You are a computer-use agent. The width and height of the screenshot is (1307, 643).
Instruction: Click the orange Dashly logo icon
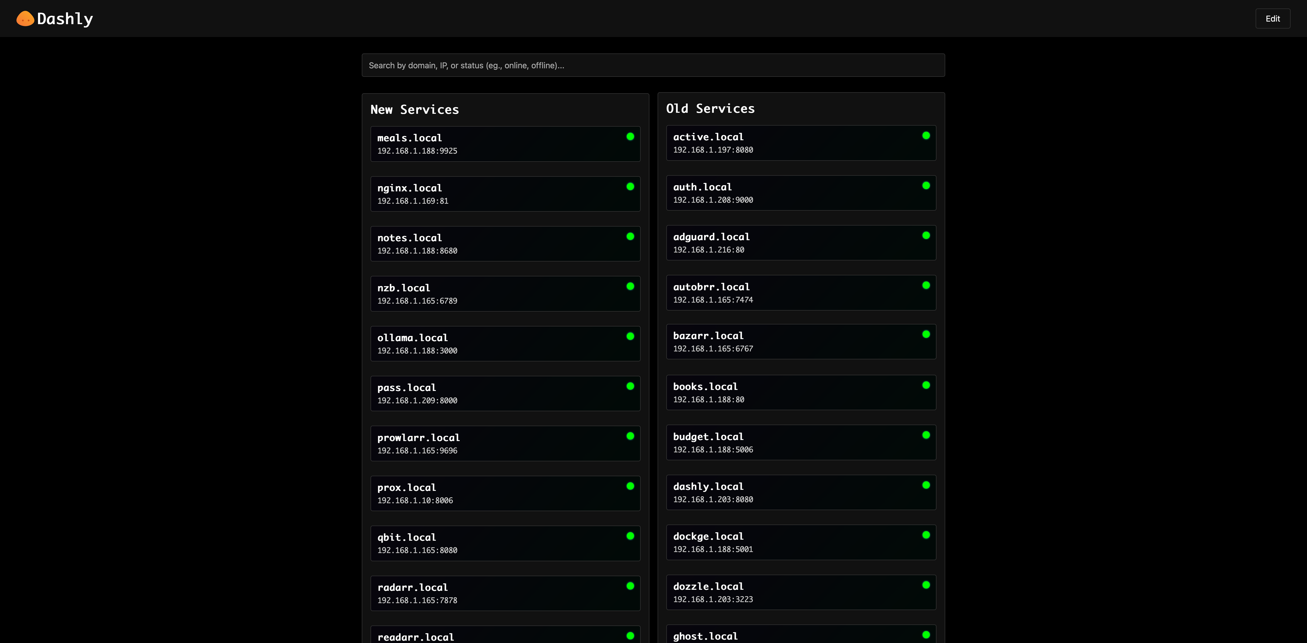25,19
